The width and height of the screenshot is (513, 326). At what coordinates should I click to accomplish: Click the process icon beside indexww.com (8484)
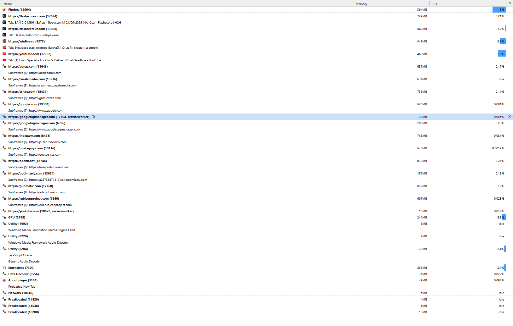point(4,135)
